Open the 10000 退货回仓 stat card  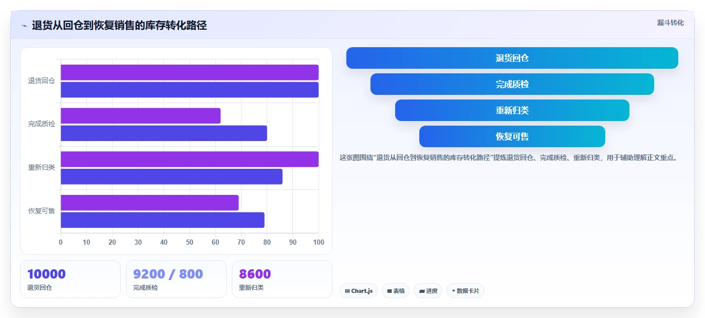point(70,279)
